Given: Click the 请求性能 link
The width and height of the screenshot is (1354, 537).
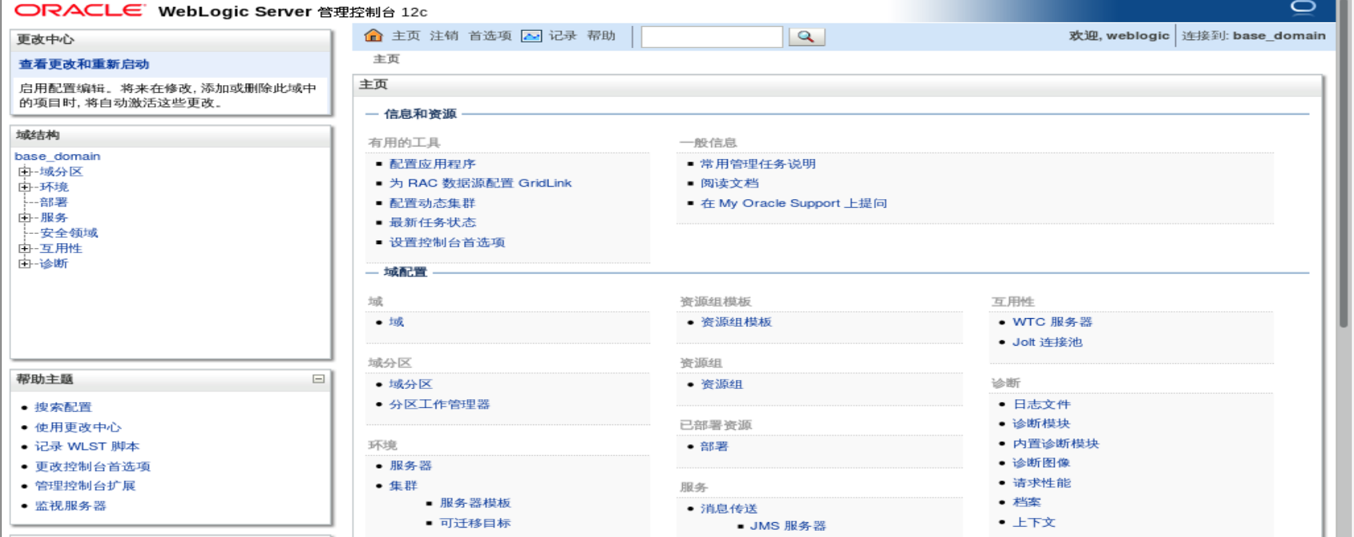Looking at the screenshot, I should coord(1041,483).
